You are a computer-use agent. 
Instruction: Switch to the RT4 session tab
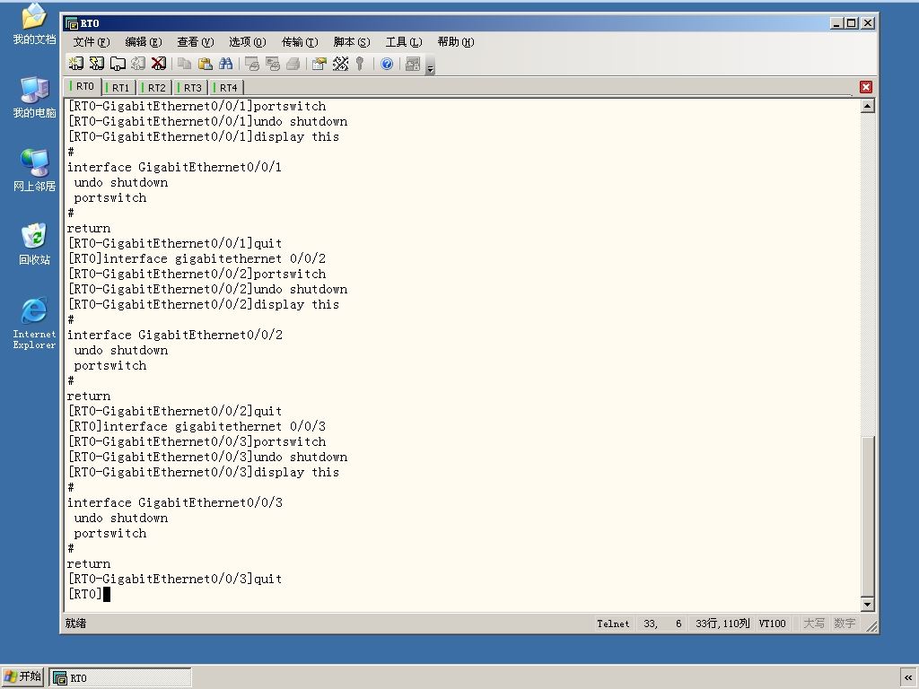(226, 88)
